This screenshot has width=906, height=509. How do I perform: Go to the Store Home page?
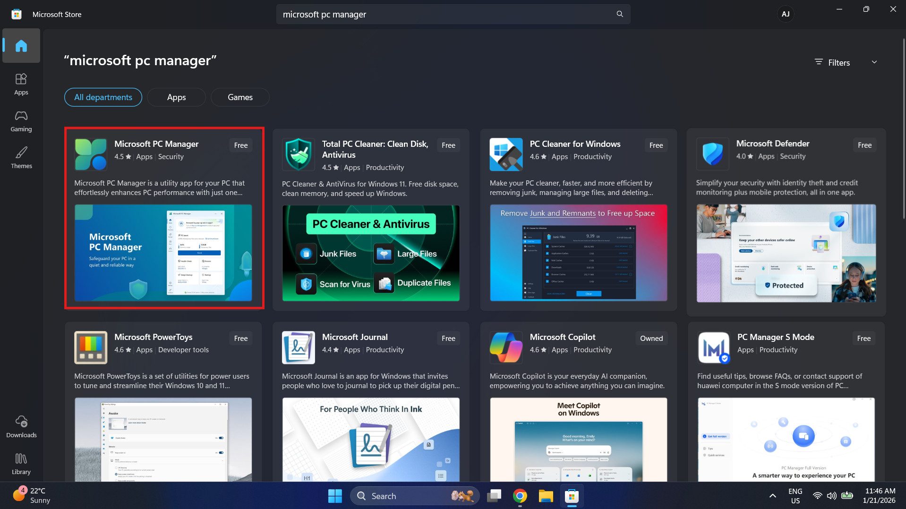[x=21, y=46]
